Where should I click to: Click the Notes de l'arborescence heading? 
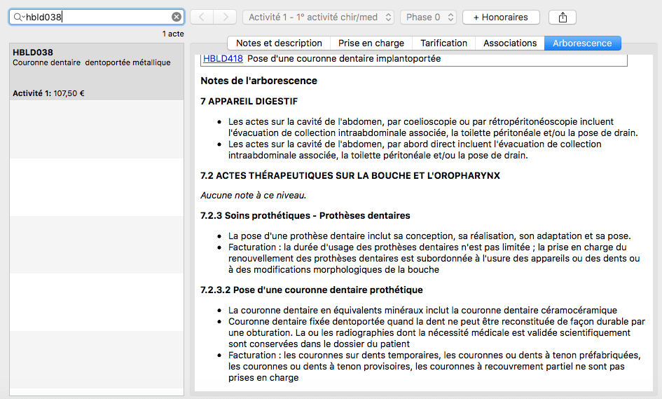click(258, 81)
